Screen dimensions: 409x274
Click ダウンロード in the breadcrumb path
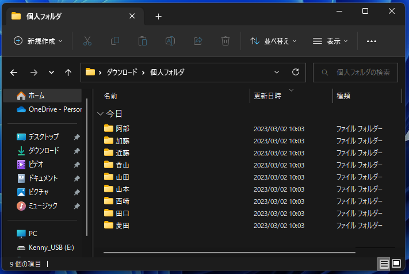pos(123,73)
